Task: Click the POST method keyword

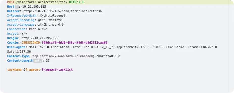Action: click(11, 2)
